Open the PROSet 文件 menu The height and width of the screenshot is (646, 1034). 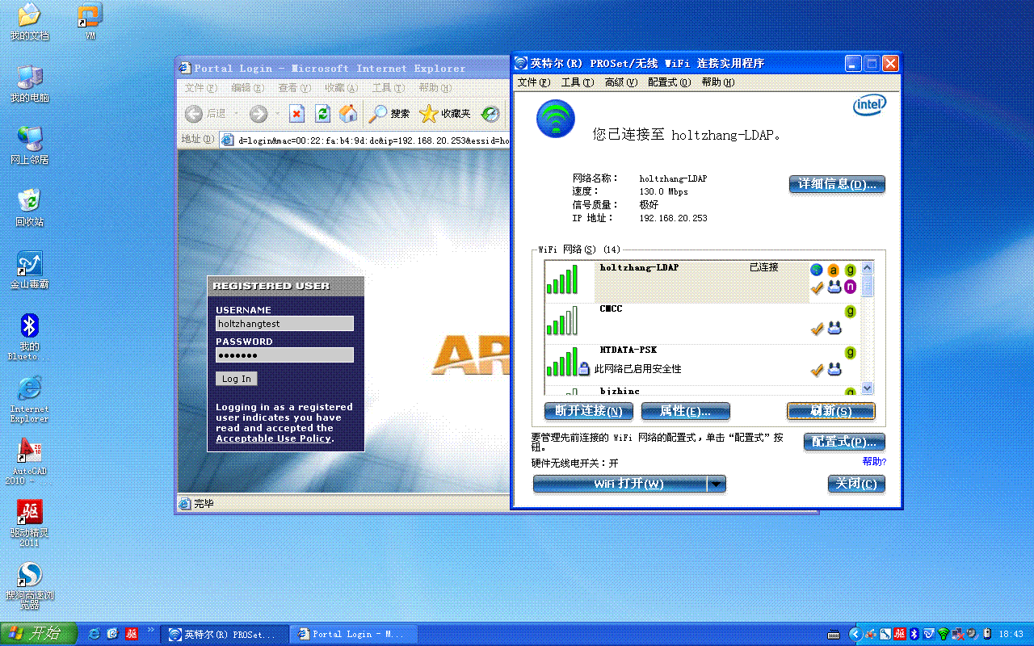533,82
